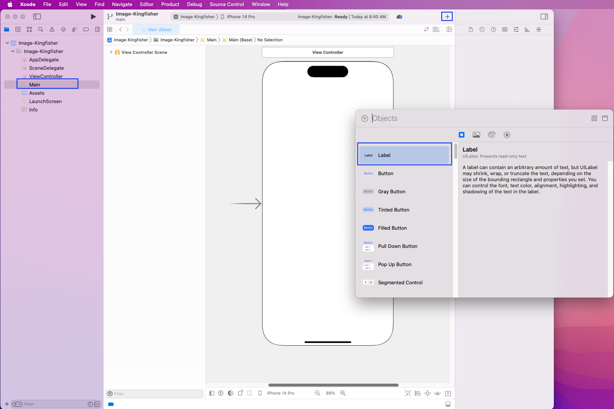Open Main (Base) in the jump bar
This screenshot has height=409, width=614.
[237, 40]
